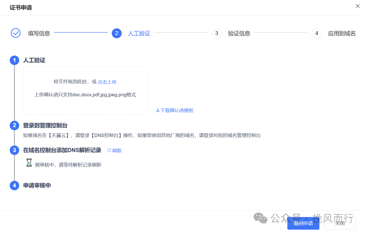
Task: Click numbered circle 2 beside 登录到管理控制台
Action: [x=14, y=126]
